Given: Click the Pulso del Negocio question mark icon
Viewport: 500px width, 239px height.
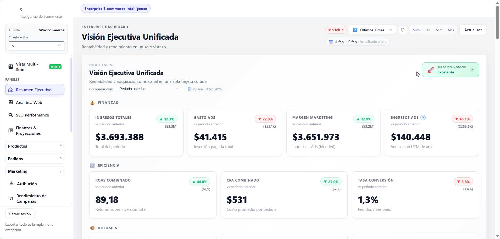Looking at the screenshot, I should pyautogui.click(x=472, y=70).
